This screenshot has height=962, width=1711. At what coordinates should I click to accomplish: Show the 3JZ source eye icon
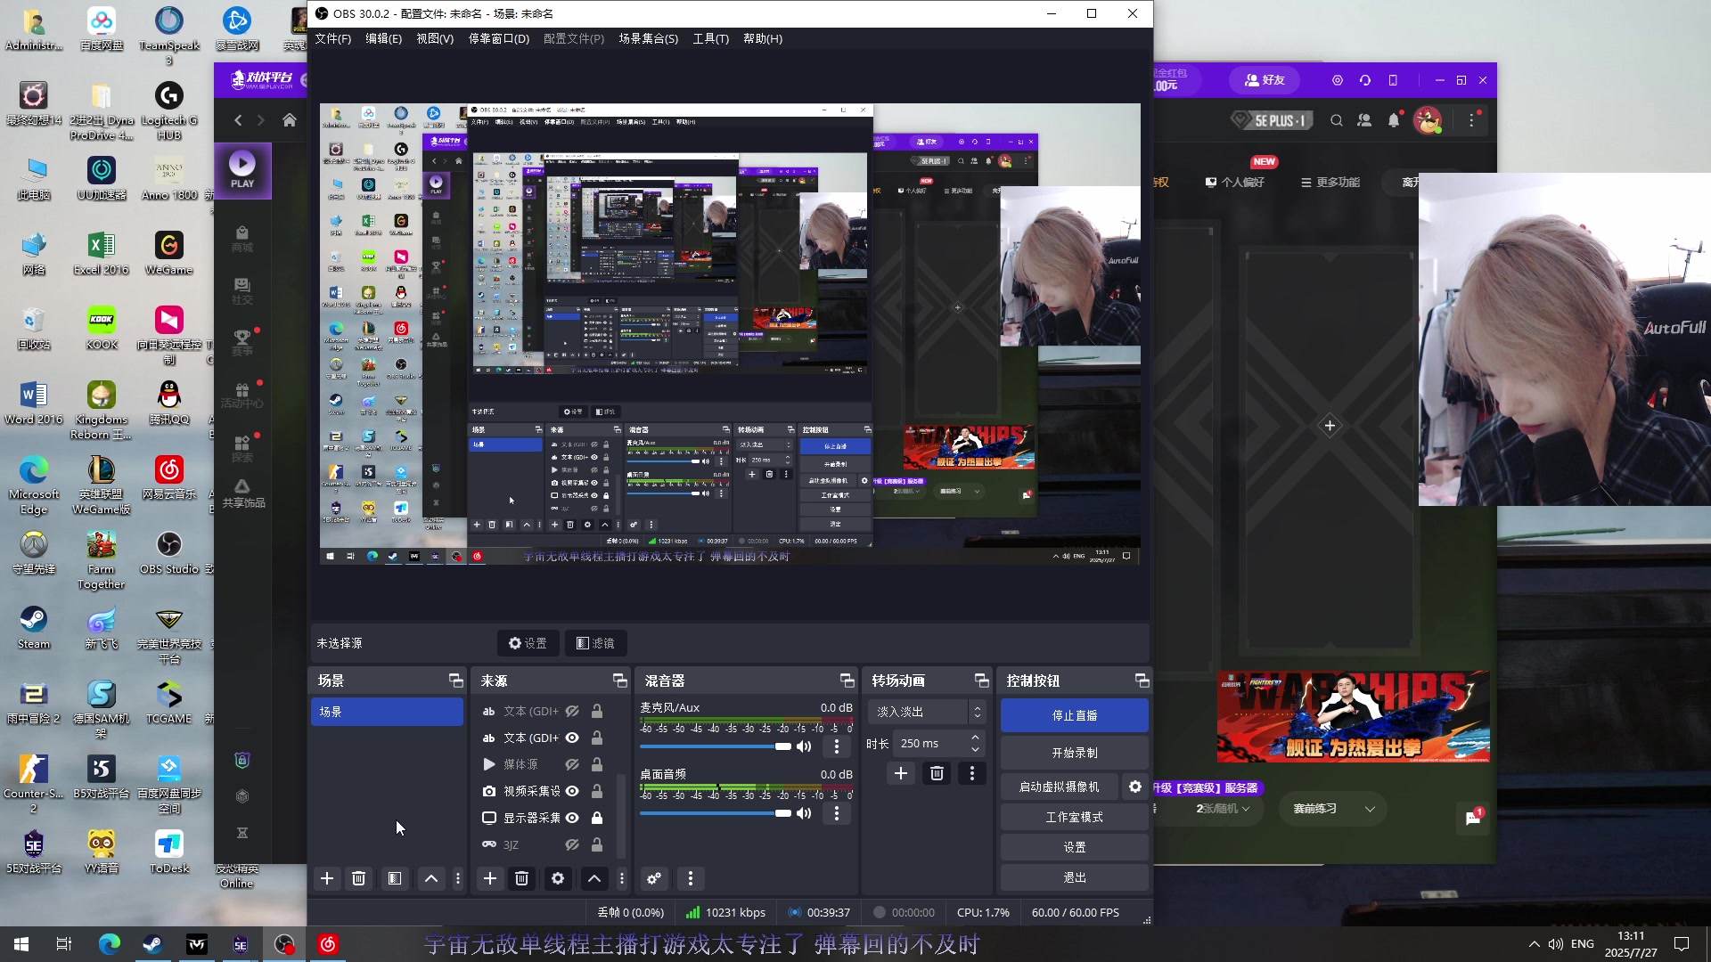(x=572, y=844)
